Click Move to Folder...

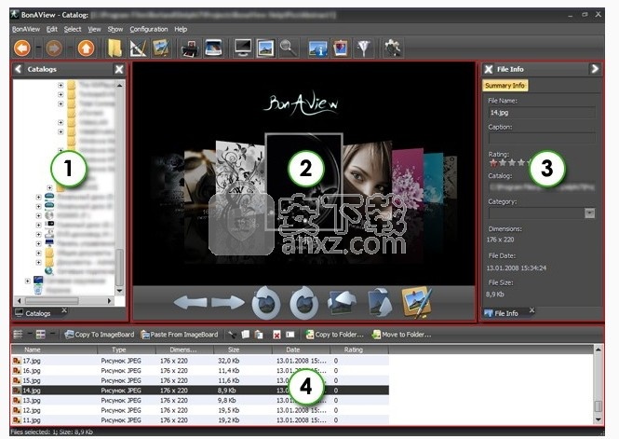click(401, 335)
